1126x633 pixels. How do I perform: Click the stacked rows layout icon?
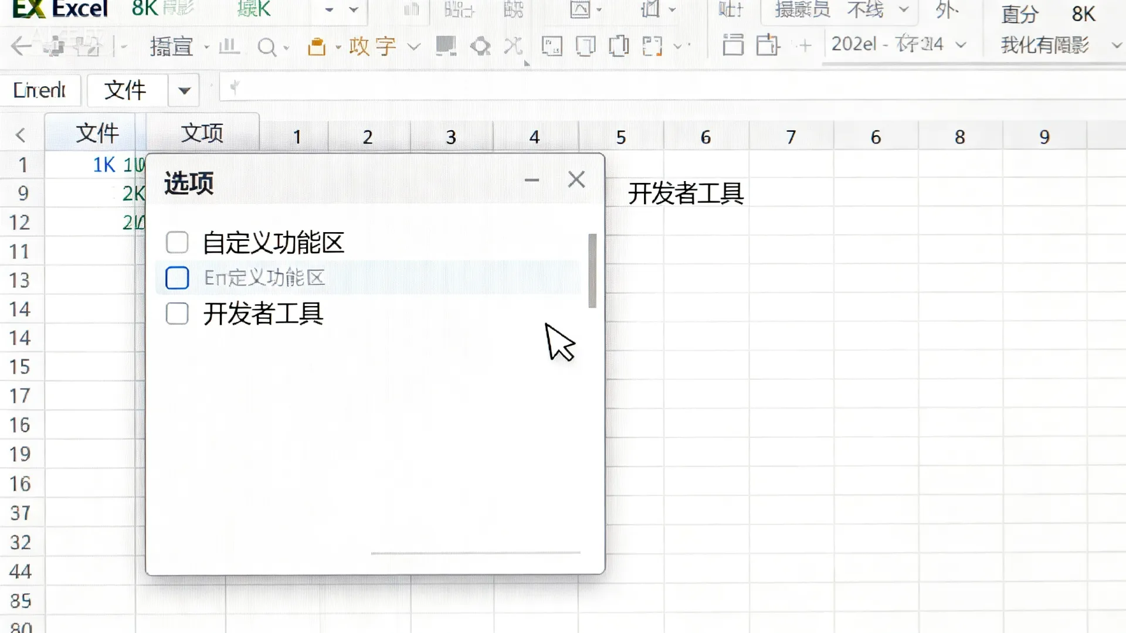tap(733, 45)
